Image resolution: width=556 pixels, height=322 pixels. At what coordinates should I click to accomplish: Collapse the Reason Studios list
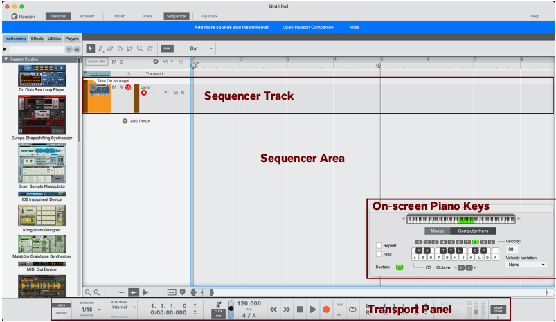pos(6,60)
